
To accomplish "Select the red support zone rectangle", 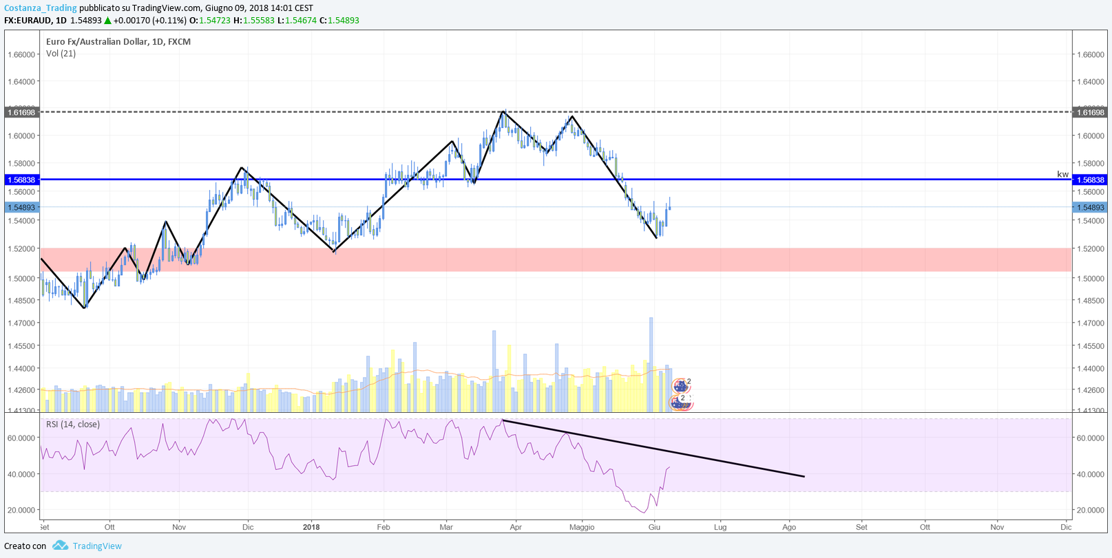I will [x=556, y=259].
